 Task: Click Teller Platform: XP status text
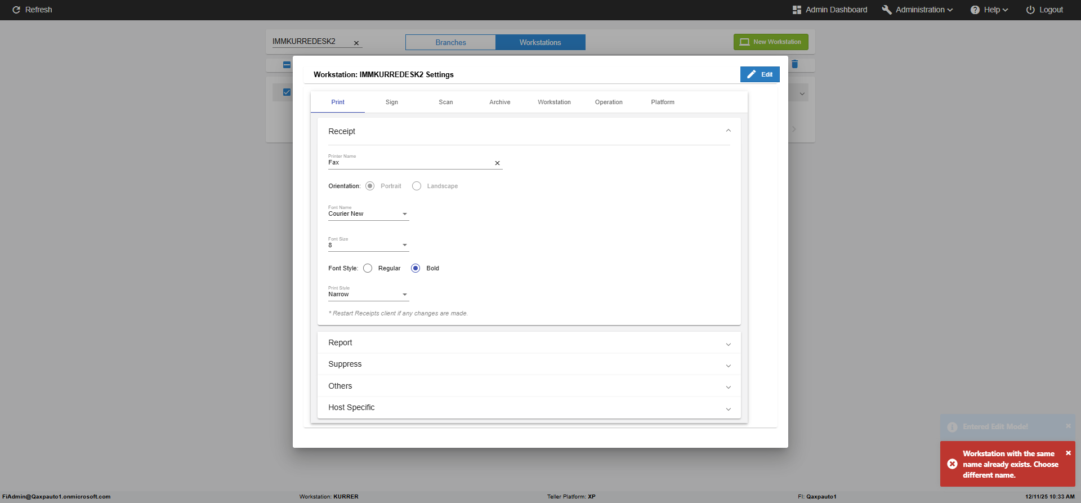coord(571,497)
